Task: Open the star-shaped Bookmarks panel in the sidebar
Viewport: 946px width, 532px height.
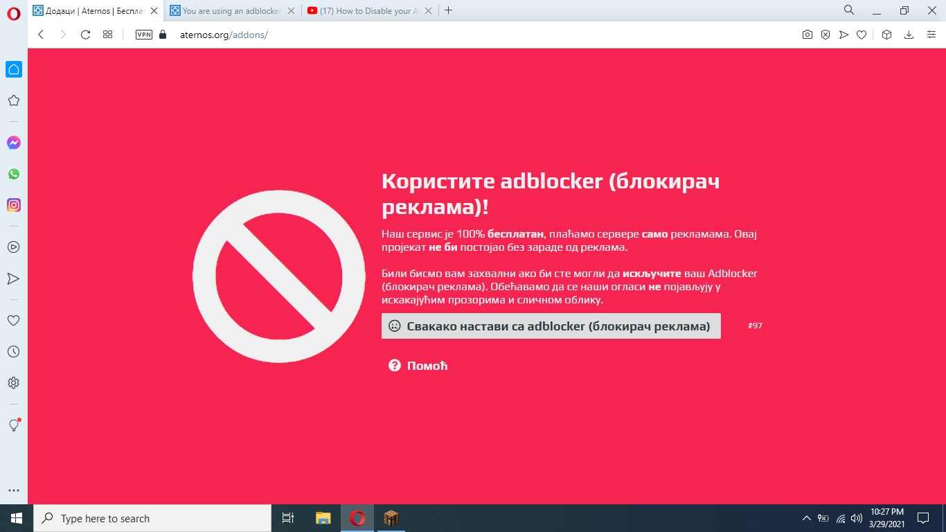Action: [13, 100]
